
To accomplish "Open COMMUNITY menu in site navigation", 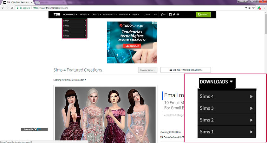I will coord(110,15).
